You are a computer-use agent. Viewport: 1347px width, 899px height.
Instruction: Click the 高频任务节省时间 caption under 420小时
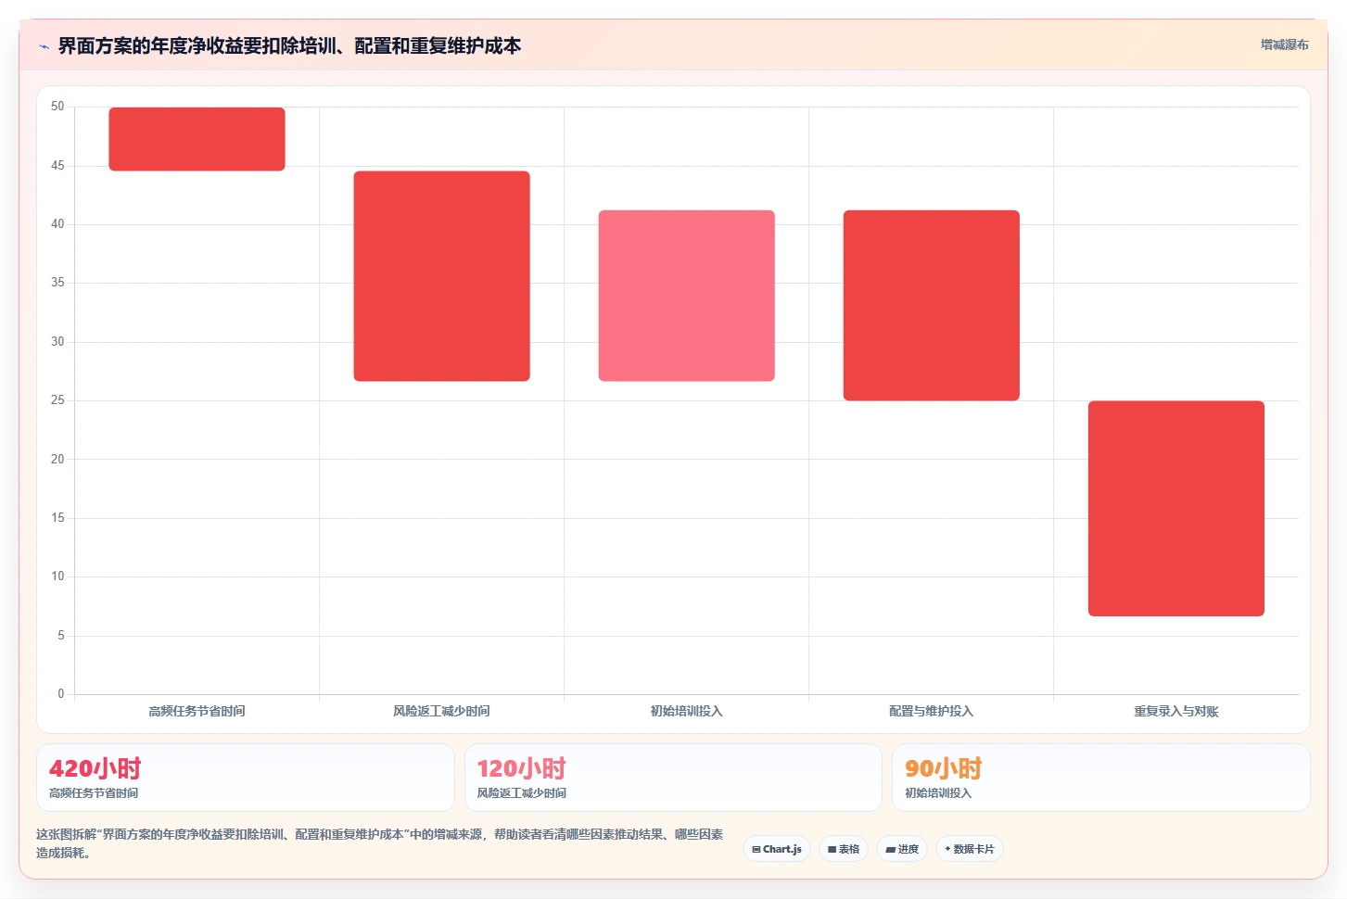[x=94, y=793]
